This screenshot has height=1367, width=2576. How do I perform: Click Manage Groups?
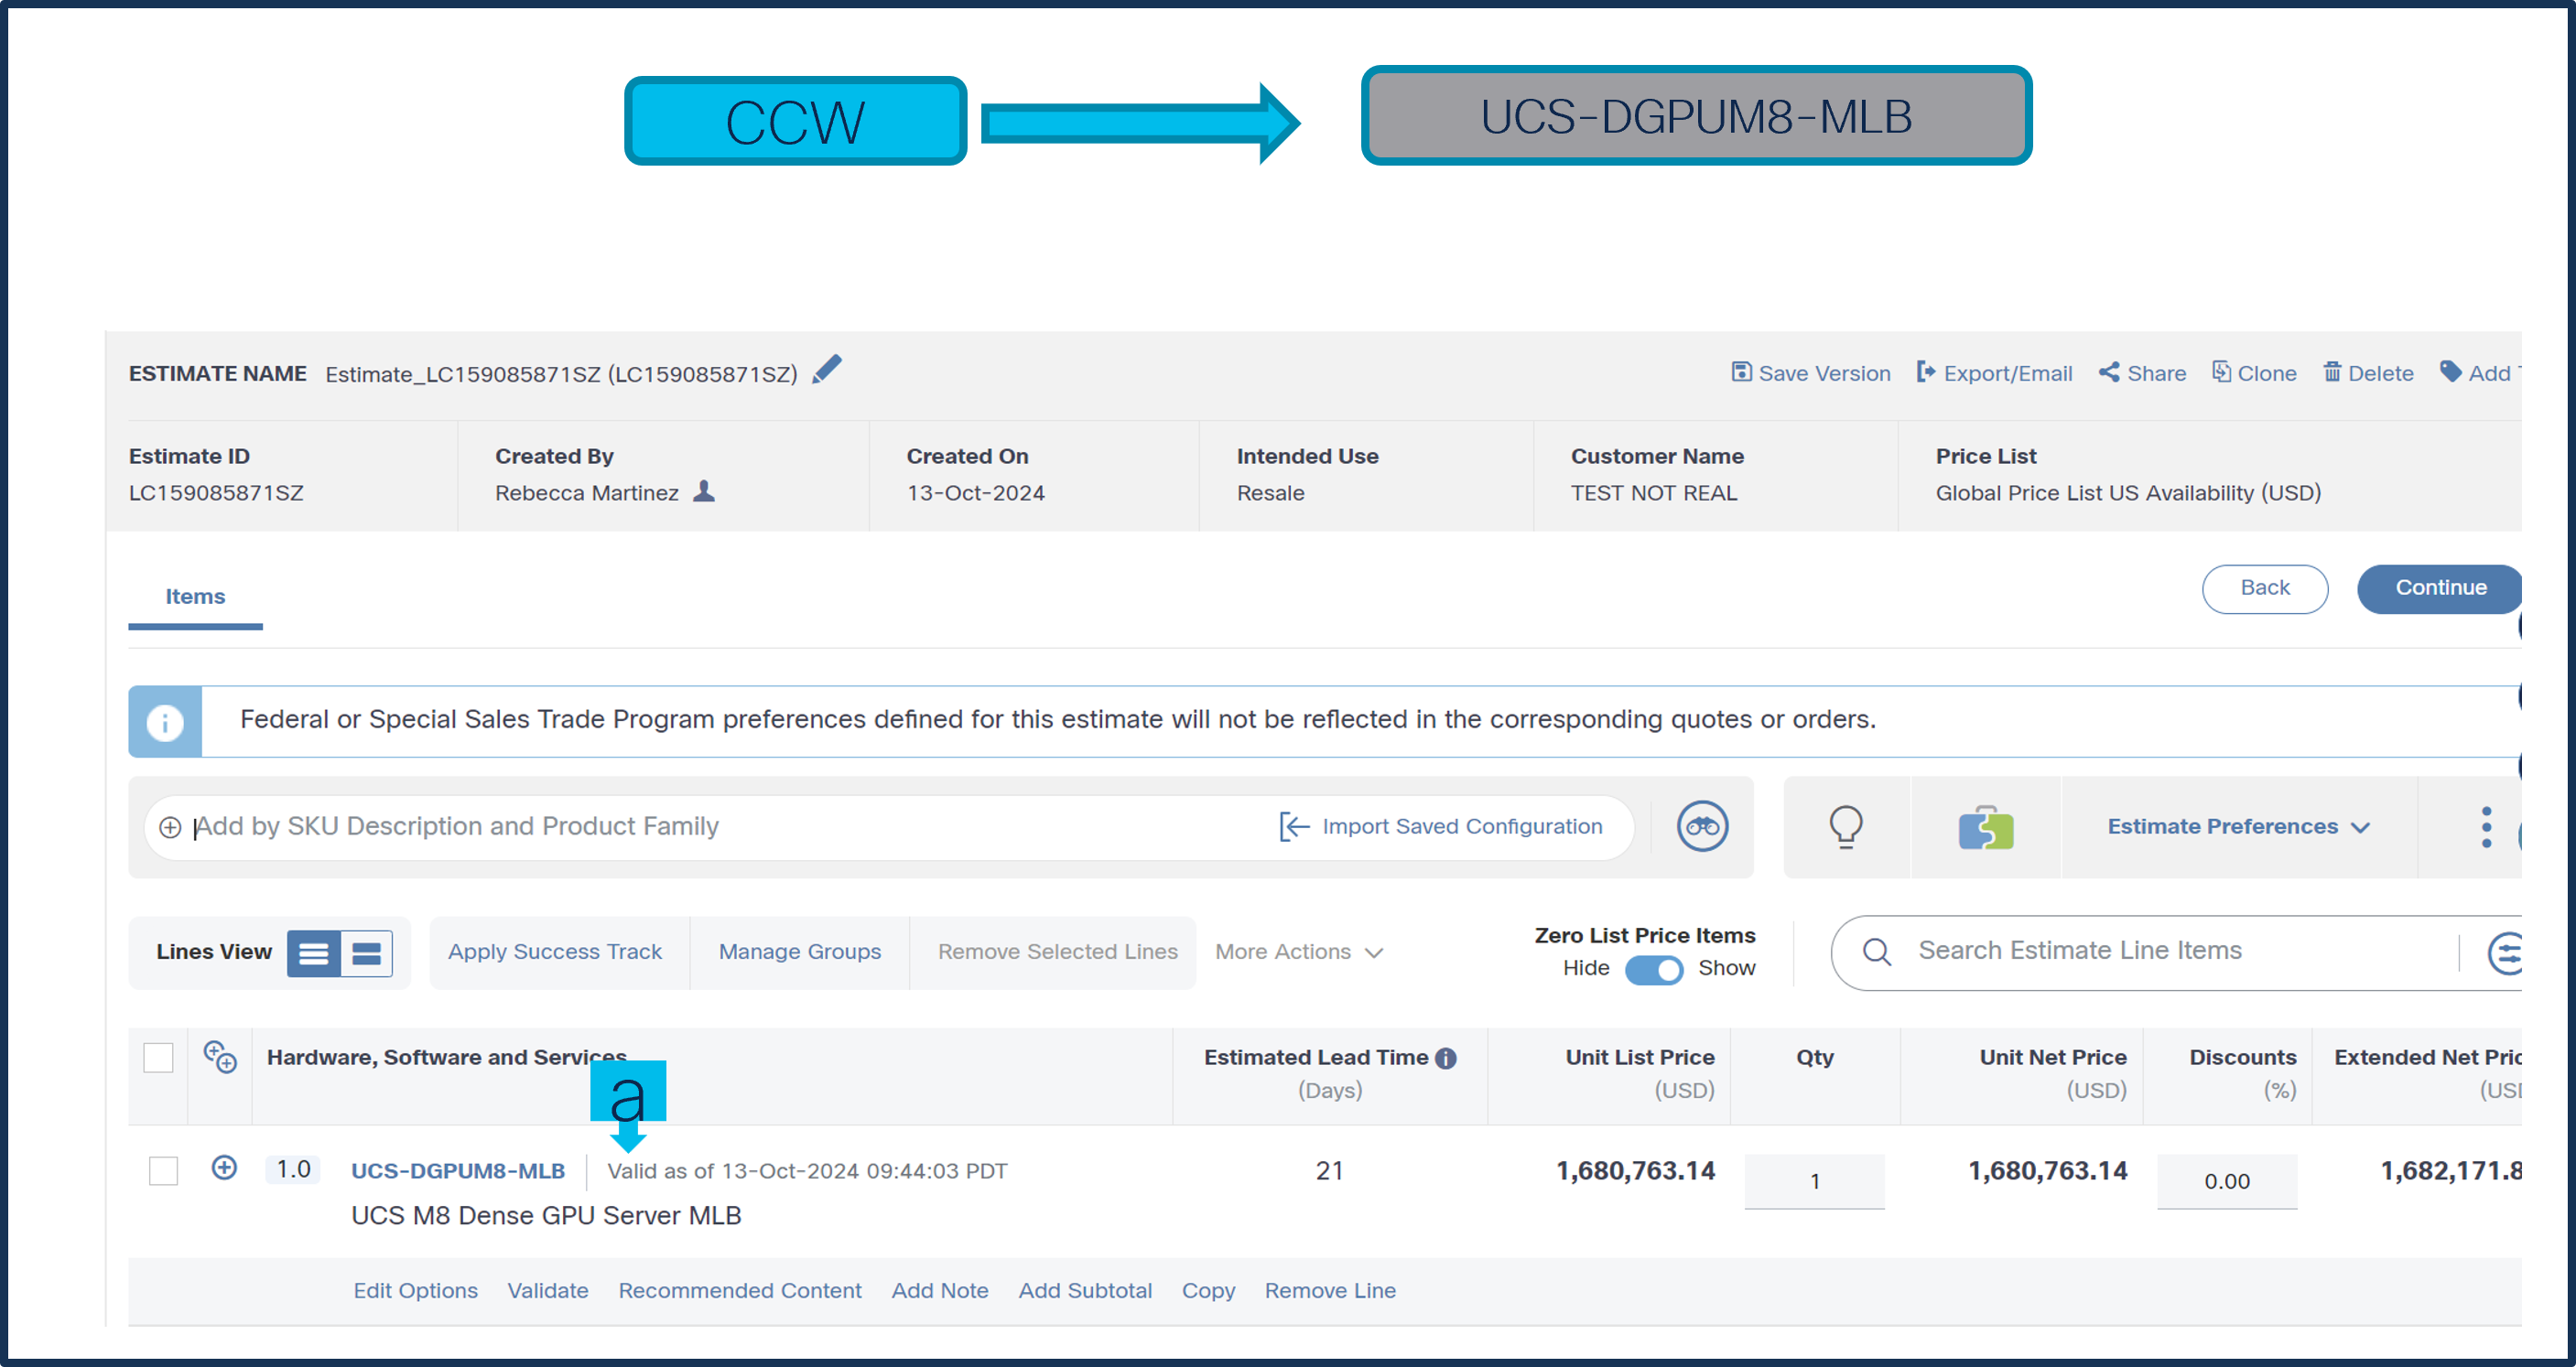click(x=799, y=953)
